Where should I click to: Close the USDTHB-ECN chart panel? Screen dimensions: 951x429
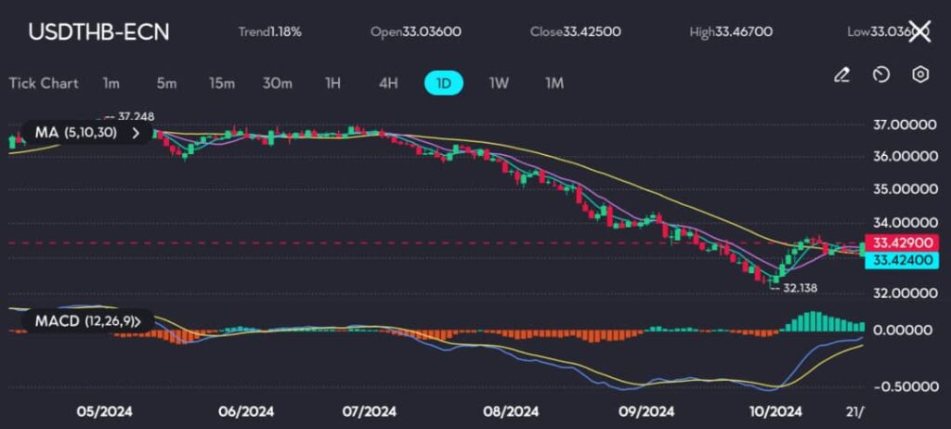point(918,32)
